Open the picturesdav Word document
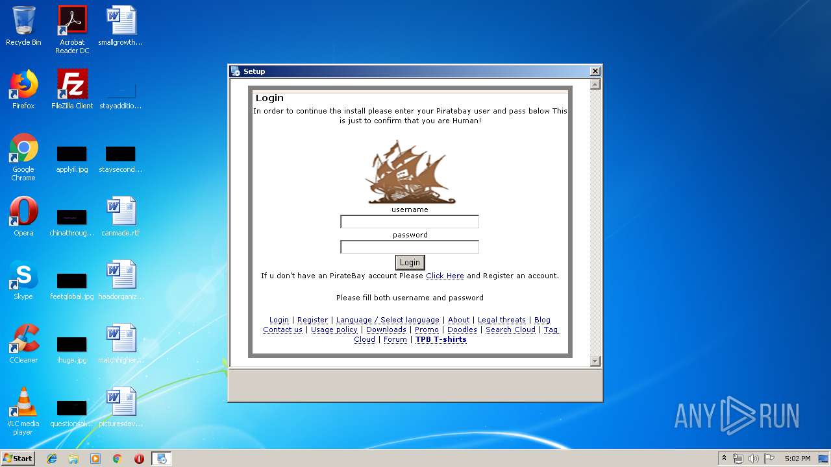The width and height of the screenshot is (831, 467). [x=121, y=407]
